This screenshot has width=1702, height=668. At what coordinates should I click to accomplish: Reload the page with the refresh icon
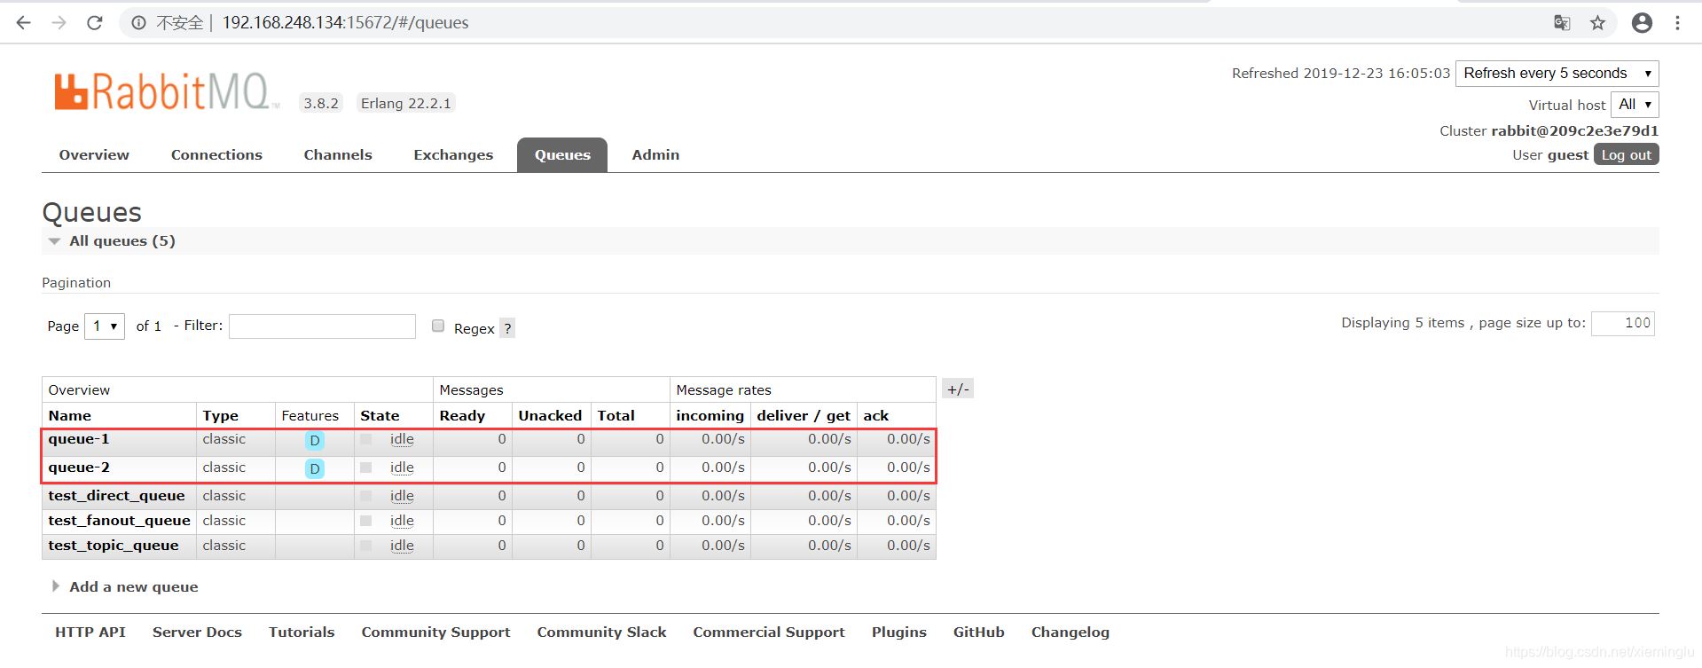tap(94, 23)
